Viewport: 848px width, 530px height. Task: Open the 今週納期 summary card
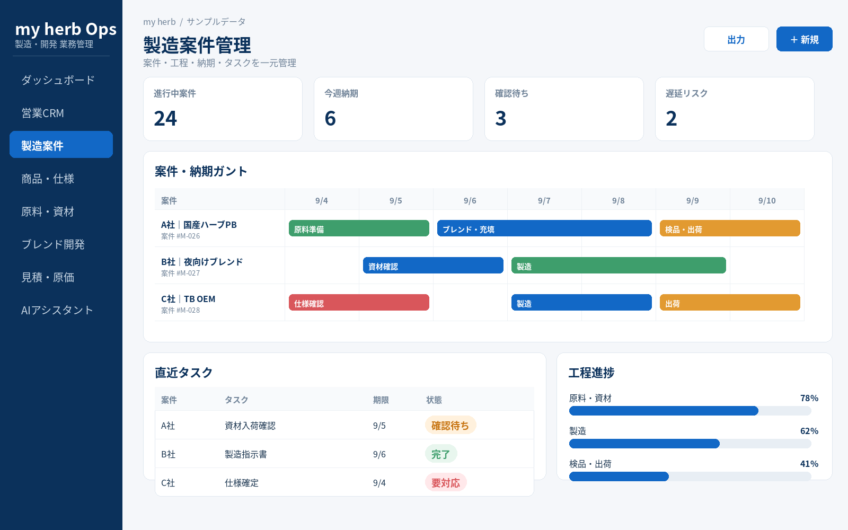393,109
